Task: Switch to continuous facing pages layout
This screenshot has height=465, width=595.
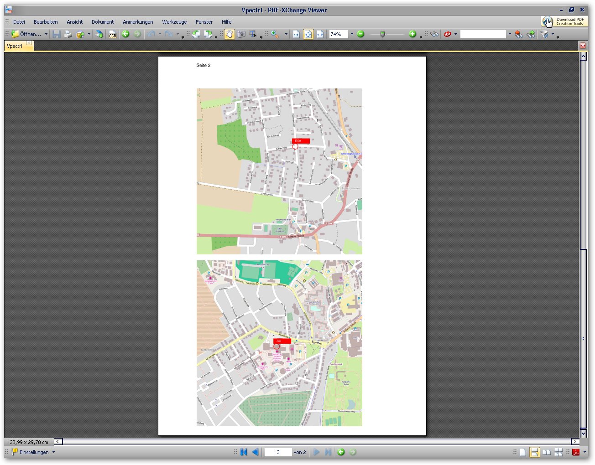Action: pos(558,452)
